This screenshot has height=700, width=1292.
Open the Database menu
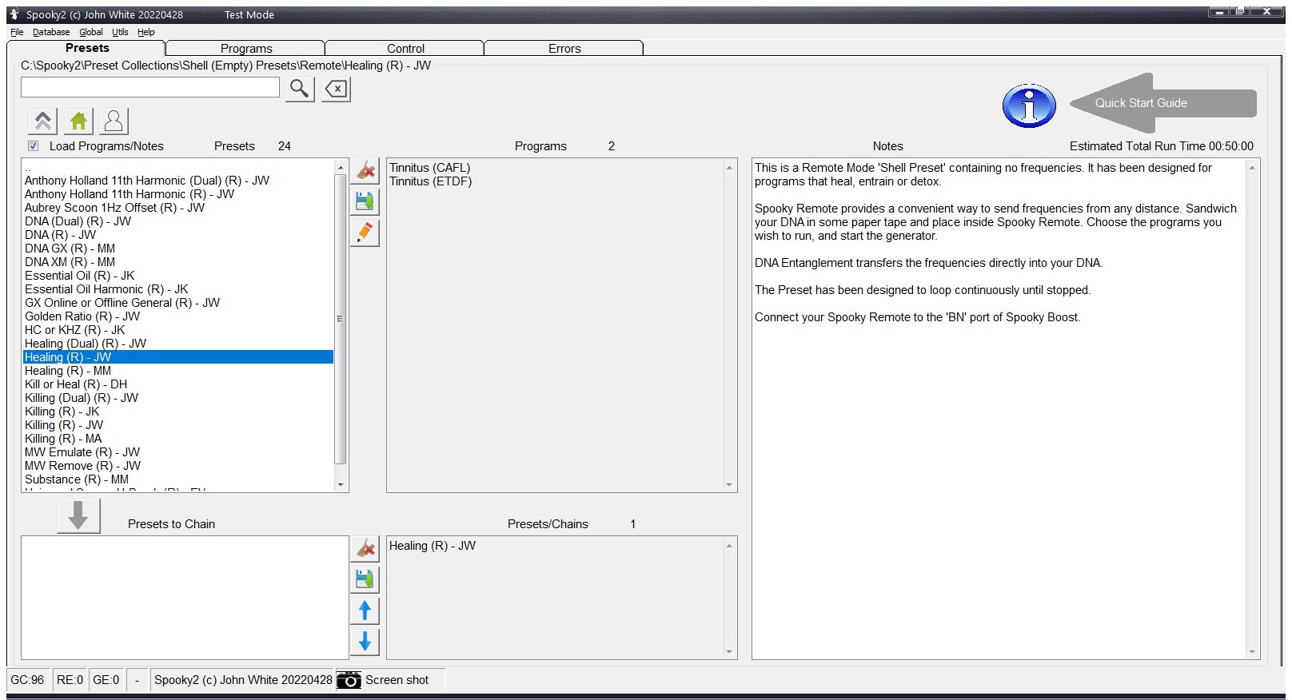[51, 32]
